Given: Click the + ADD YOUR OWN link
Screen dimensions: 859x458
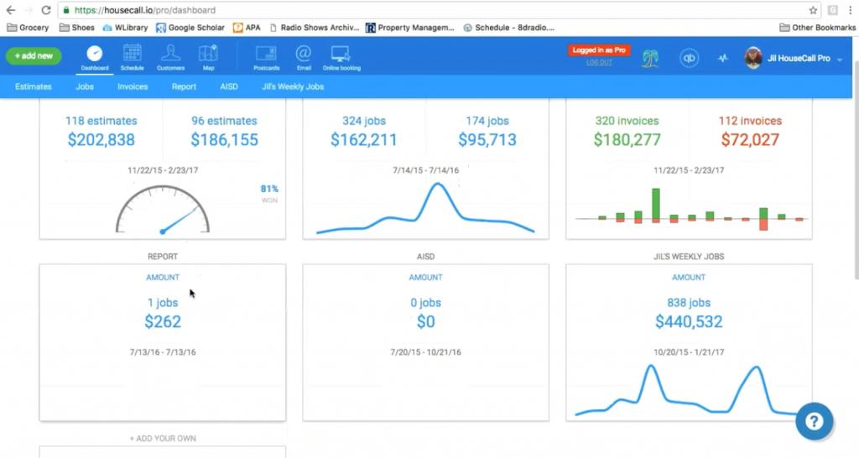Looking at the screenshot, I should (x=163, y=438).
